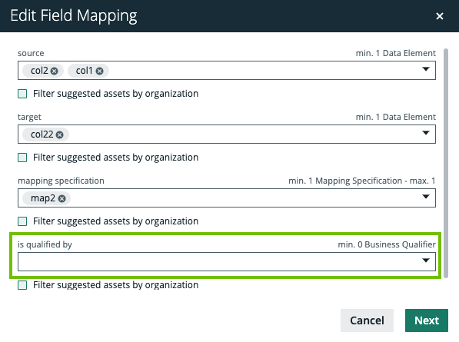Image resolution: width=459 pixels, height=342 pixels.
Task: Remove col1 chip from source field
Action: [99, 71]
